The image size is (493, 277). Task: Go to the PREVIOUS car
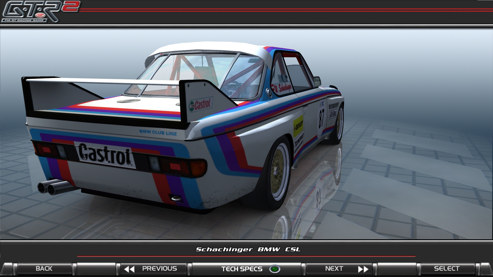[x=154, y=269]
